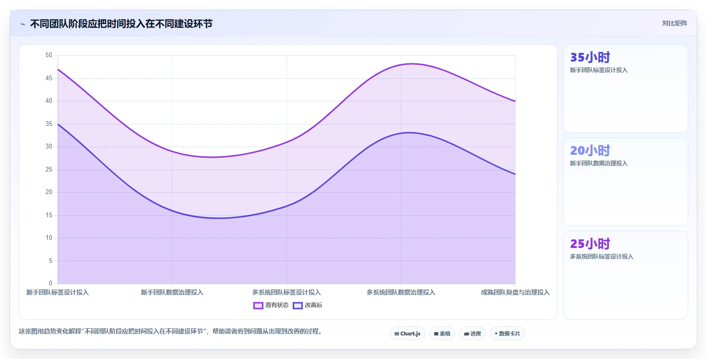Screen dimensions: 707x359
Task: Click the 改善后 line start at value 35
Action: click(x=58, y=124)
